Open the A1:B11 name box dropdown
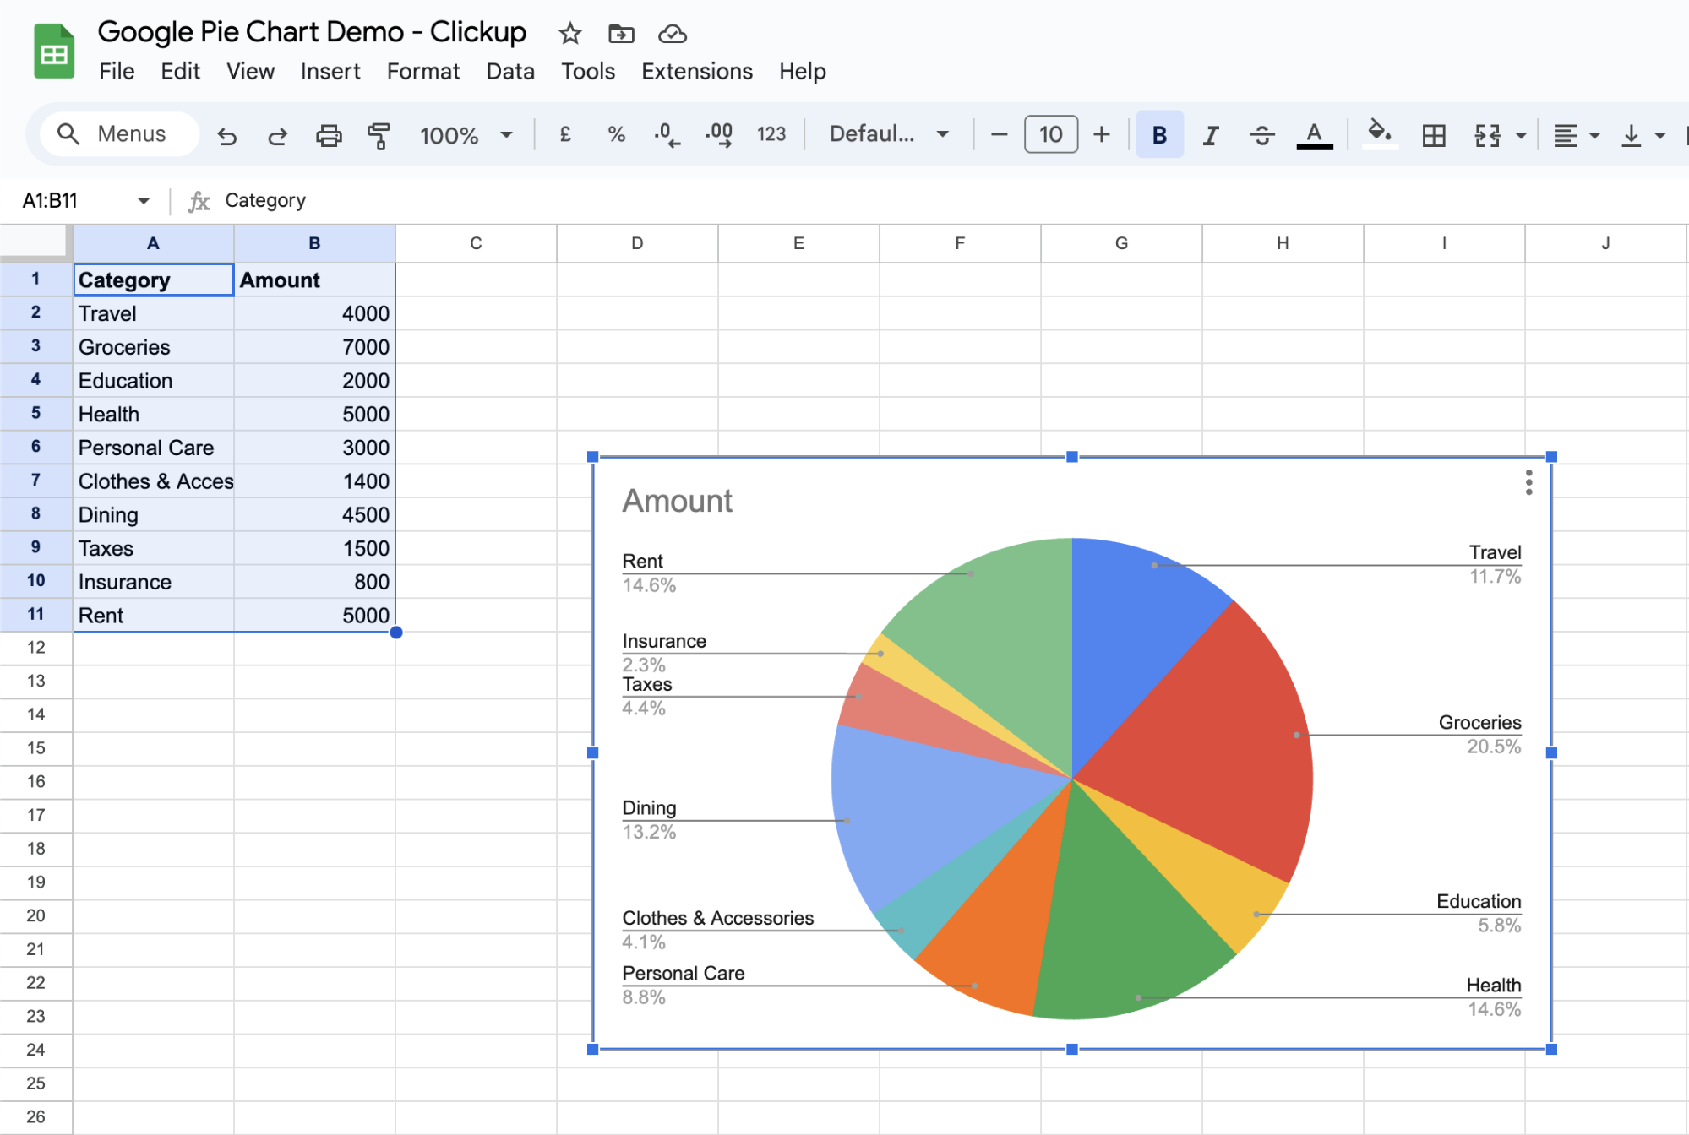Viewport: 1689px width, 1135px height. (x=144, y=201)
